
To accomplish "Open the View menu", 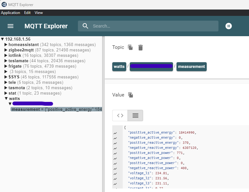I will (39, 13).
